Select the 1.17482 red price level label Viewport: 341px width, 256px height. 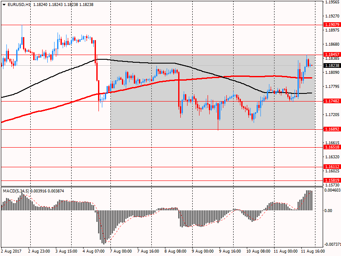(x=332, y=101)
